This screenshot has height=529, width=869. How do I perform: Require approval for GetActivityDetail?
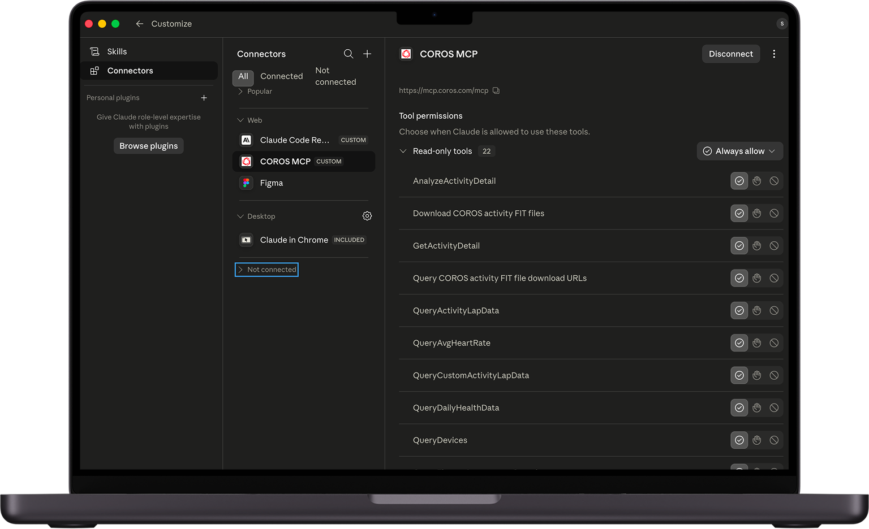[x=757, y=246]
